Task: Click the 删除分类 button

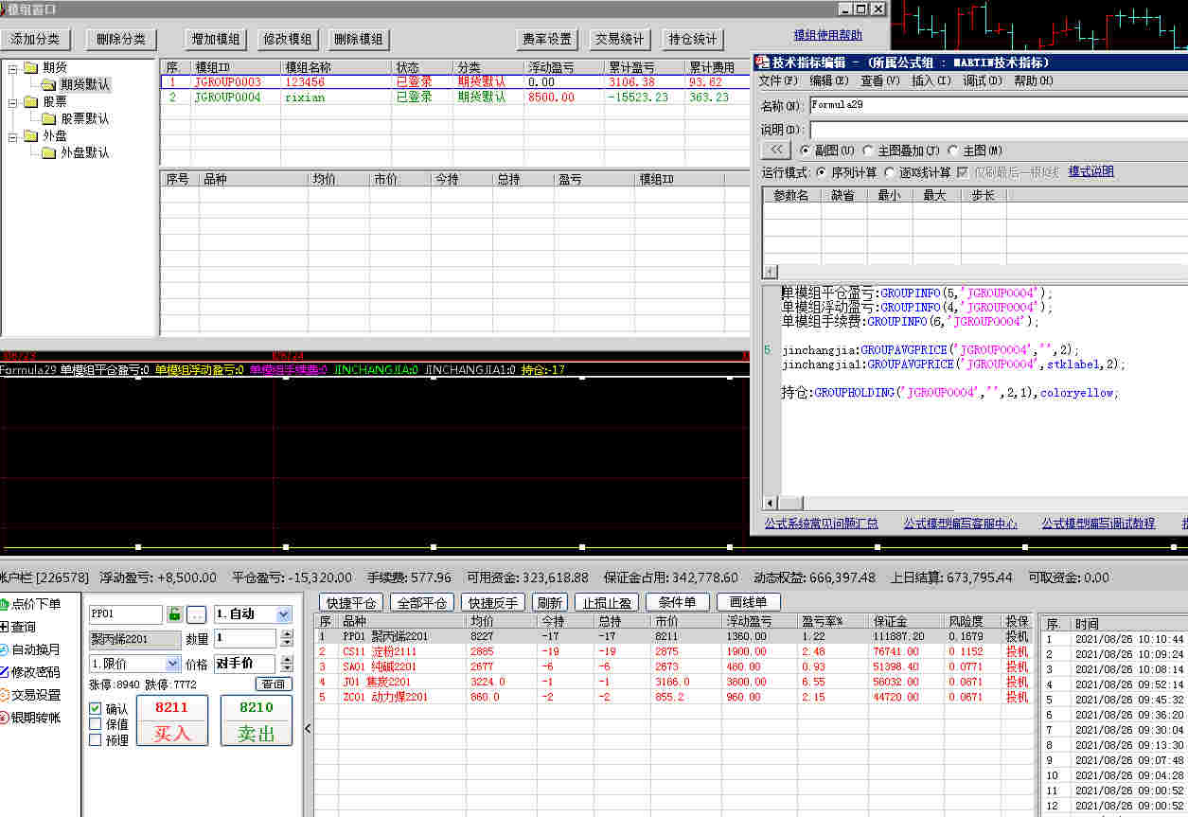Action: point(120,39)
